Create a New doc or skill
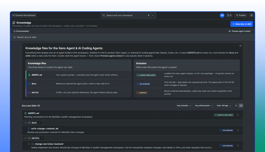Viewport: 265px width, 152px height. pos(241,24)
